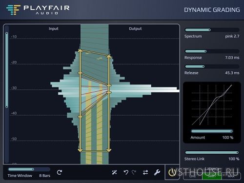Viewport: 244px width, 183px height.
Task: Click the reset circular arrow icon
Action: coord(60,172)
